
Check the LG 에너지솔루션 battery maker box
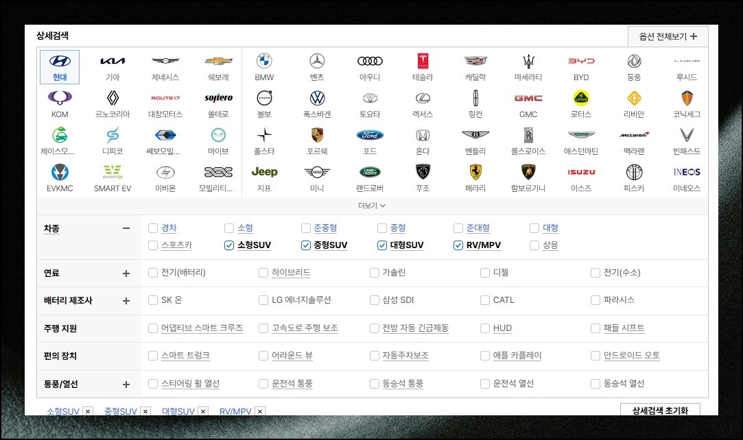click(x=263, y=300)
